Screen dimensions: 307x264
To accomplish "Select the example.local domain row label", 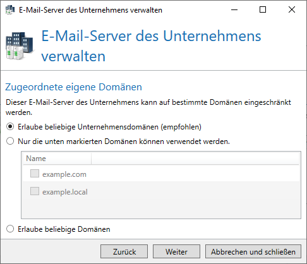I will (65, 192).
